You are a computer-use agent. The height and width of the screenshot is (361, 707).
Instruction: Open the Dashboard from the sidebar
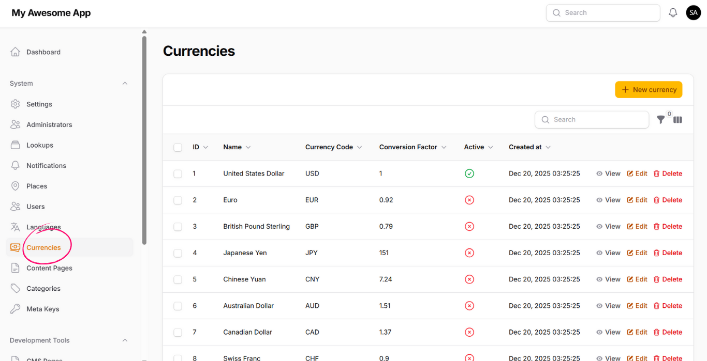pyautogui.click(x=43, y=52)
